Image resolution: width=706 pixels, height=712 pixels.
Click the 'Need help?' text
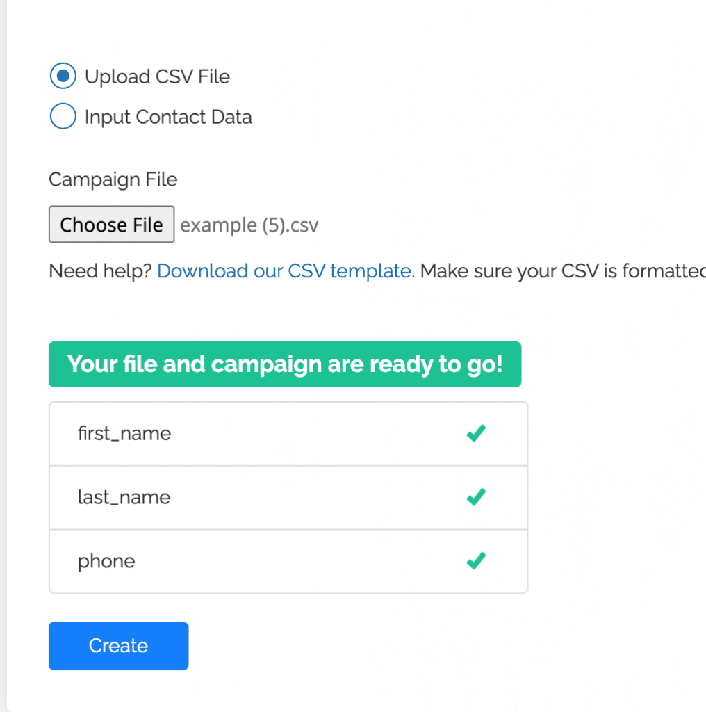(100, 271)
